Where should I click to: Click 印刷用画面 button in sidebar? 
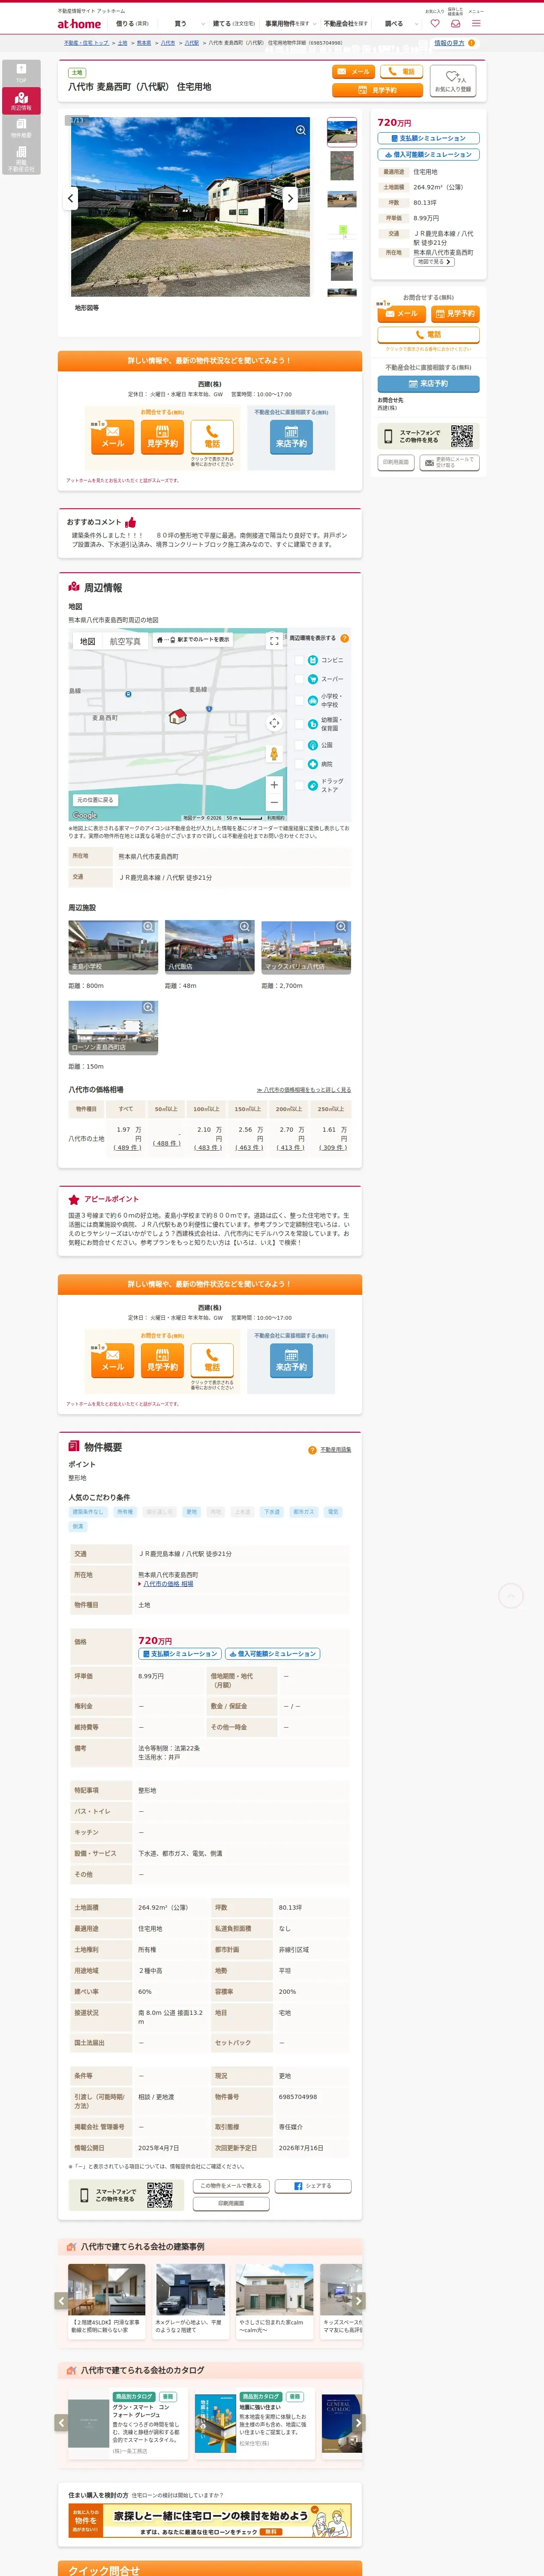(x=395, y=462)
